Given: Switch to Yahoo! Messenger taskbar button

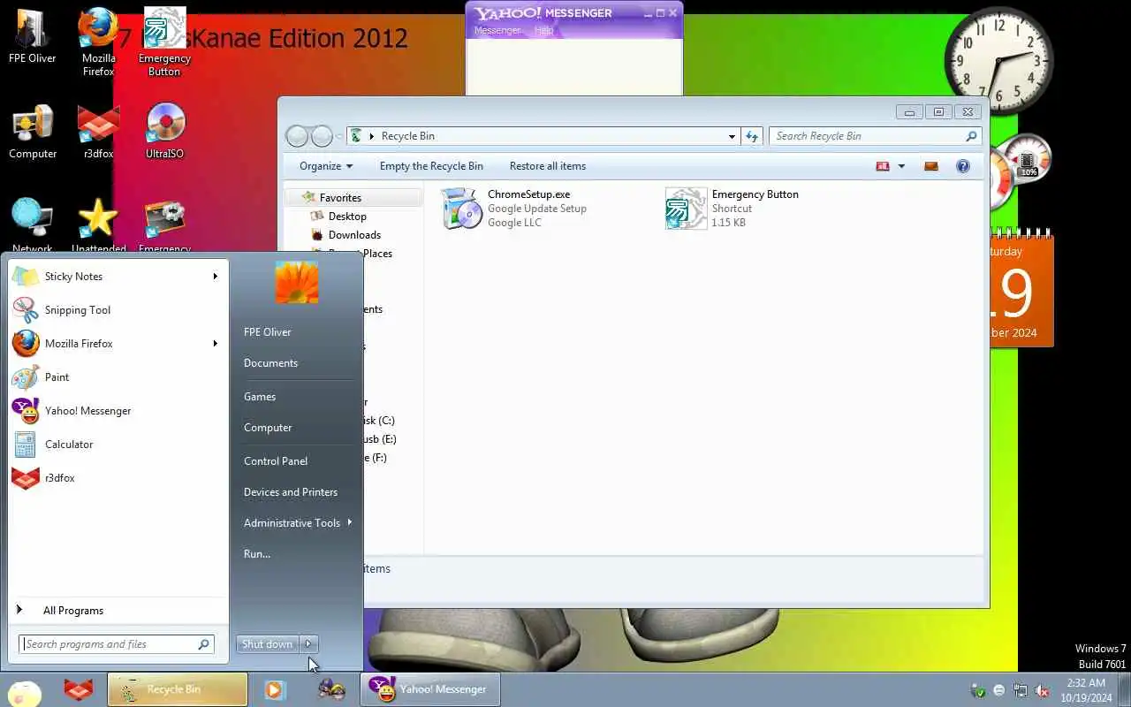Looking at the screenshot, I should (x=430, y=689).
